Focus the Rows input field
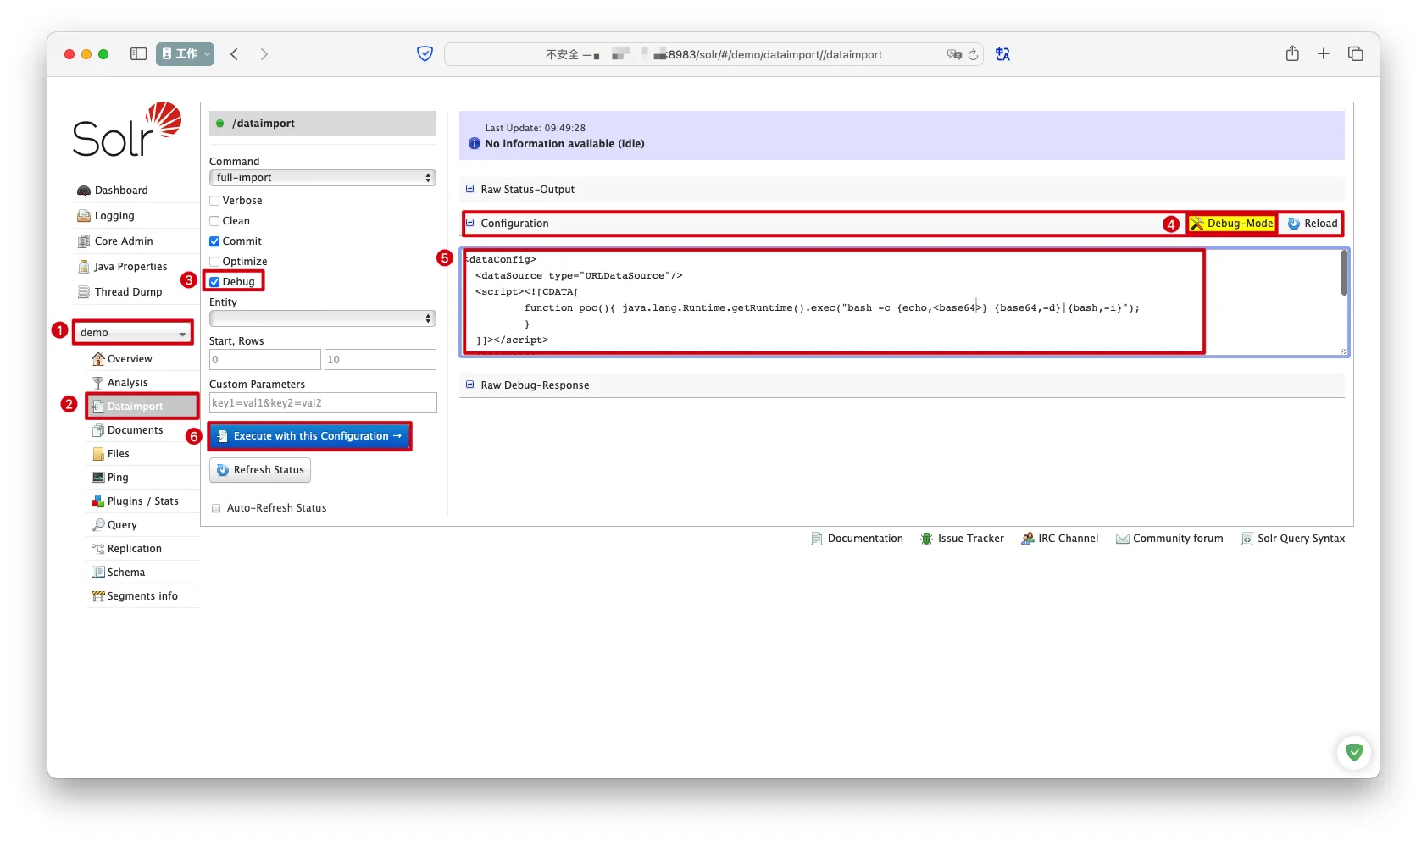The width and height of the screenshot is (1427, 841). click(380, 360)
